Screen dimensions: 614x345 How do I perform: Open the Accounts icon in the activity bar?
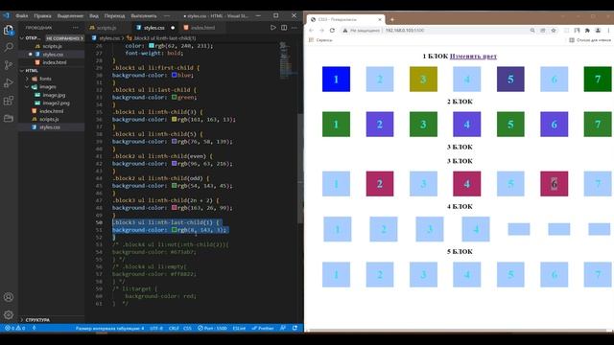coord(9,297)
